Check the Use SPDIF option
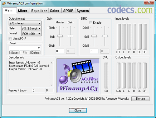 [x=10, y=39]
